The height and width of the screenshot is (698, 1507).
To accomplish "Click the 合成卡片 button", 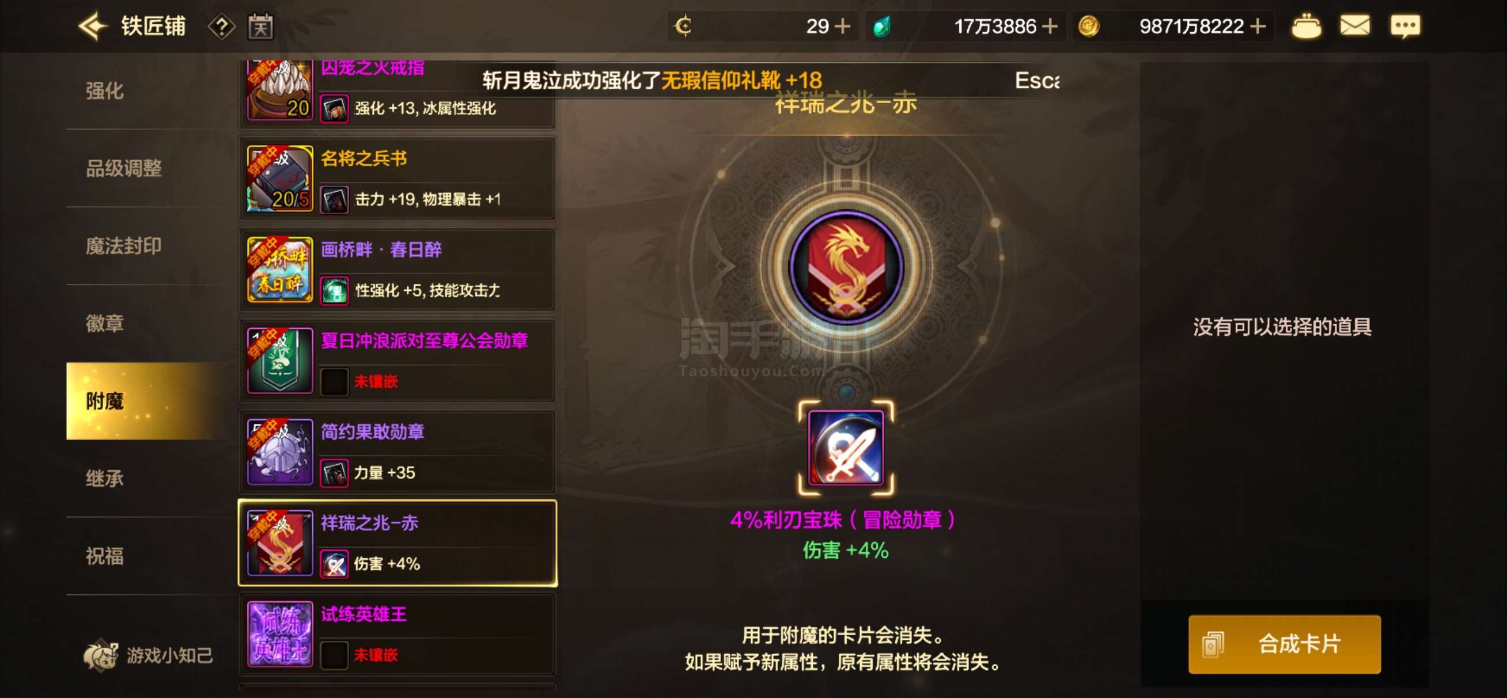I will pos(1285,644).
